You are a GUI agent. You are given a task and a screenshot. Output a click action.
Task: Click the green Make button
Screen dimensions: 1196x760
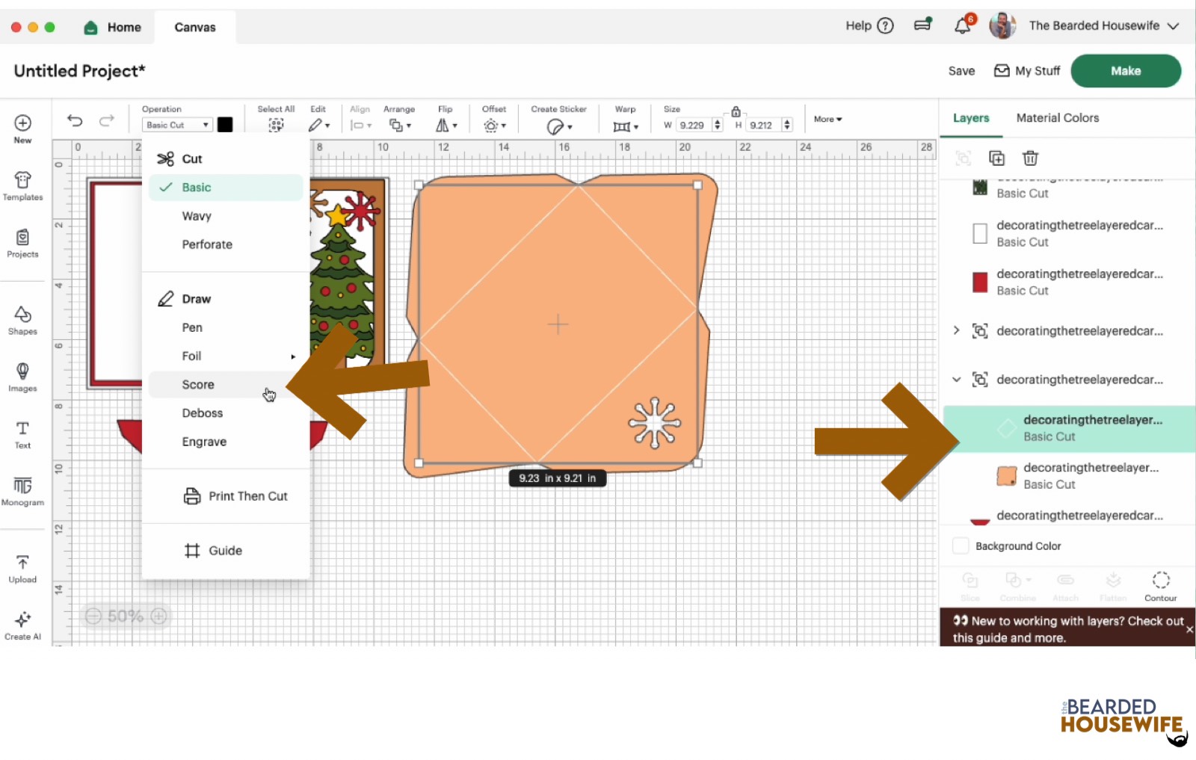click(1125, 71)
